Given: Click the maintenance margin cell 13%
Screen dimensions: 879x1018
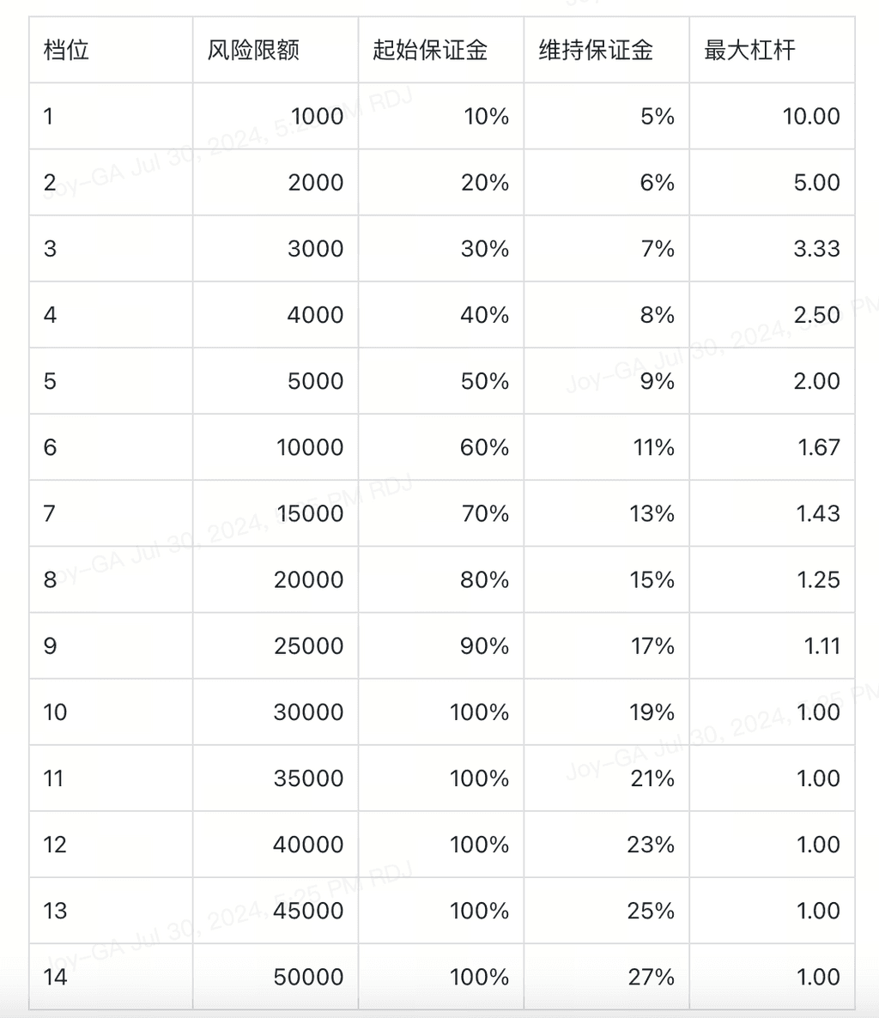Looking at the screenshot, I should coord(652,513).
